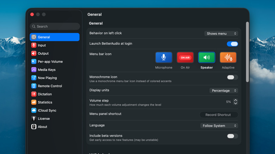Screen dimensions: 275x154
Task: Click the red close window button
Action: click(32, 14)
